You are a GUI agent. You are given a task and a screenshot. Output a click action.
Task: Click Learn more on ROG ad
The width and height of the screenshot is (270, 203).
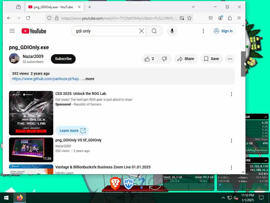[72, 131]
